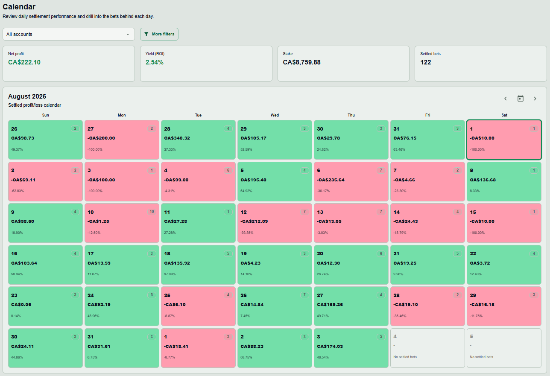Image resolution: width=550 pixels, height=376 pixels.
Task: Click the Sun weekday column header
Action: click(x=45, y=115)
